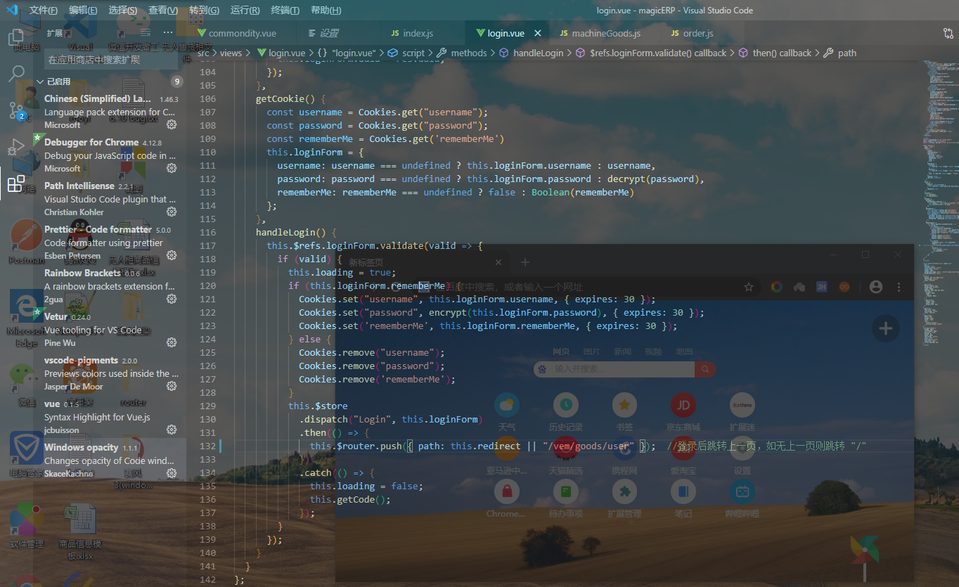The image size is (959, 587).
Task: Open the methods breadcrumb dropdown
Action: [468, 52]
